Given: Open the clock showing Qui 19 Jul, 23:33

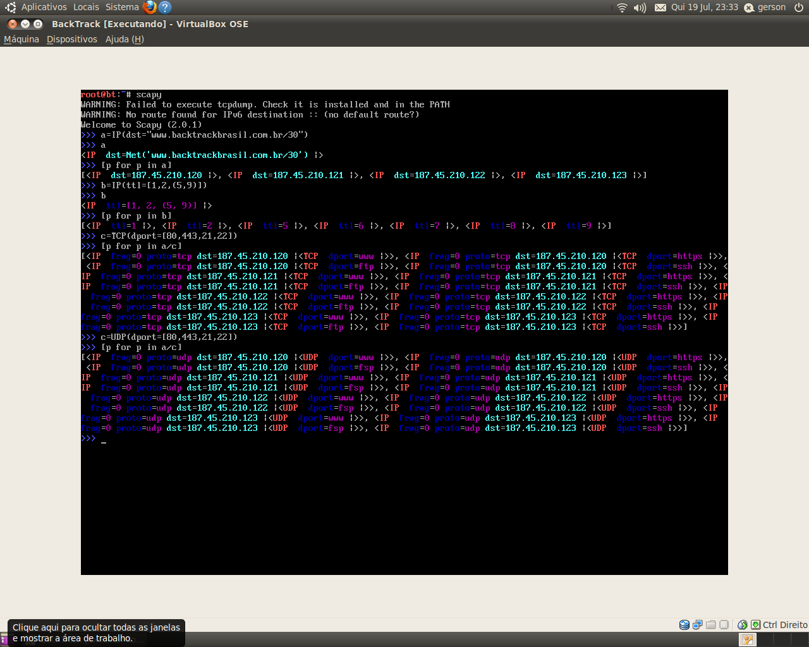Looking at the screenshot, I should point(704,8).
